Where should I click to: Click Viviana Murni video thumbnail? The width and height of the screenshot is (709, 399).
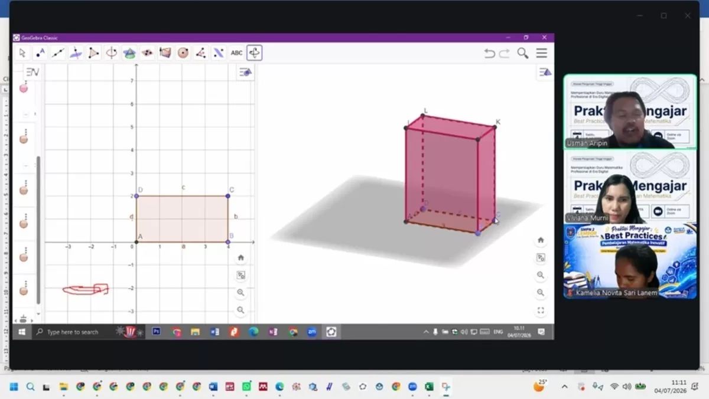point(630,186)
